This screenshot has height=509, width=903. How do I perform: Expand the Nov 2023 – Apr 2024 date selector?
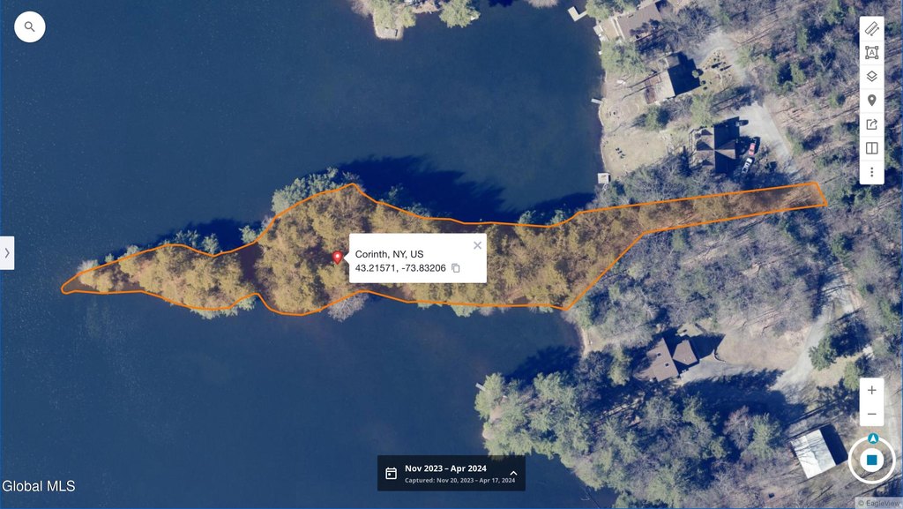(x=513, y=474)
